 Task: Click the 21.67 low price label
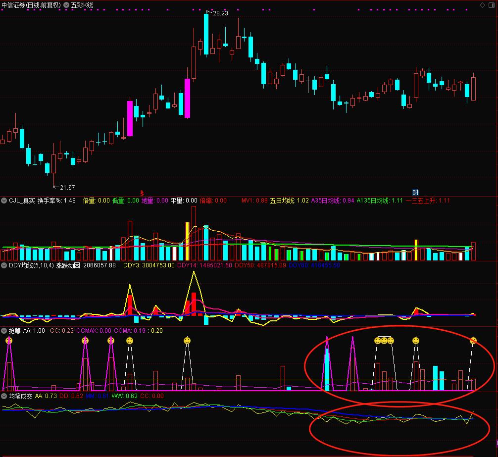[67, 187]
